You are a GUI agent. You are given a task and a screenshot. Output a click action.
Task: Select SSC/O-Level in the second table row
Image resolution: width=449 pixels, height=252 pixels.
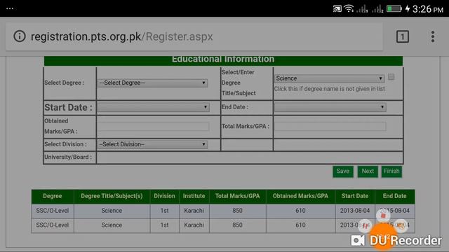53,225
